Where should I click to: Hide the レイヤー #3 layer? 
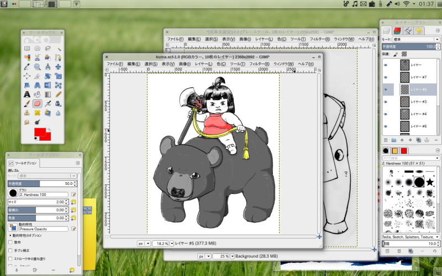[386, 102]
